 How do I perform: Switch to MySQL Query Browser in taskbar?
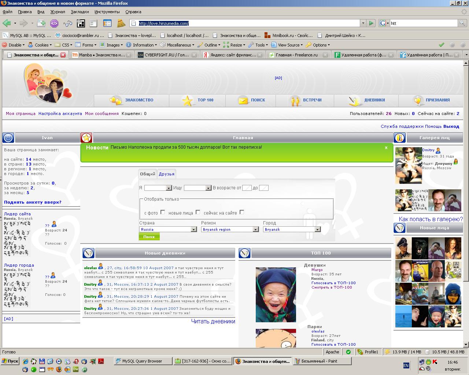click(143, 361)
